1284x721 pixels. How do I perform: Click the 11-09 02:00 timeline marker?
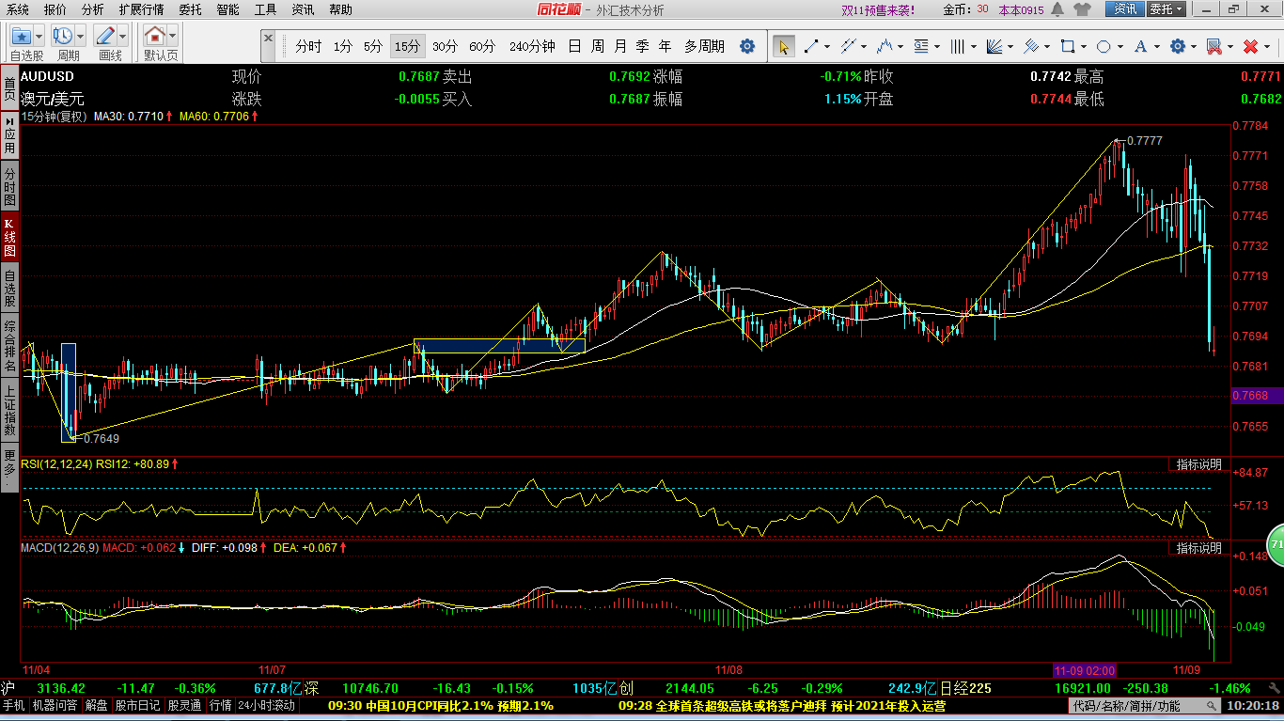click(x=1084, y=670)
